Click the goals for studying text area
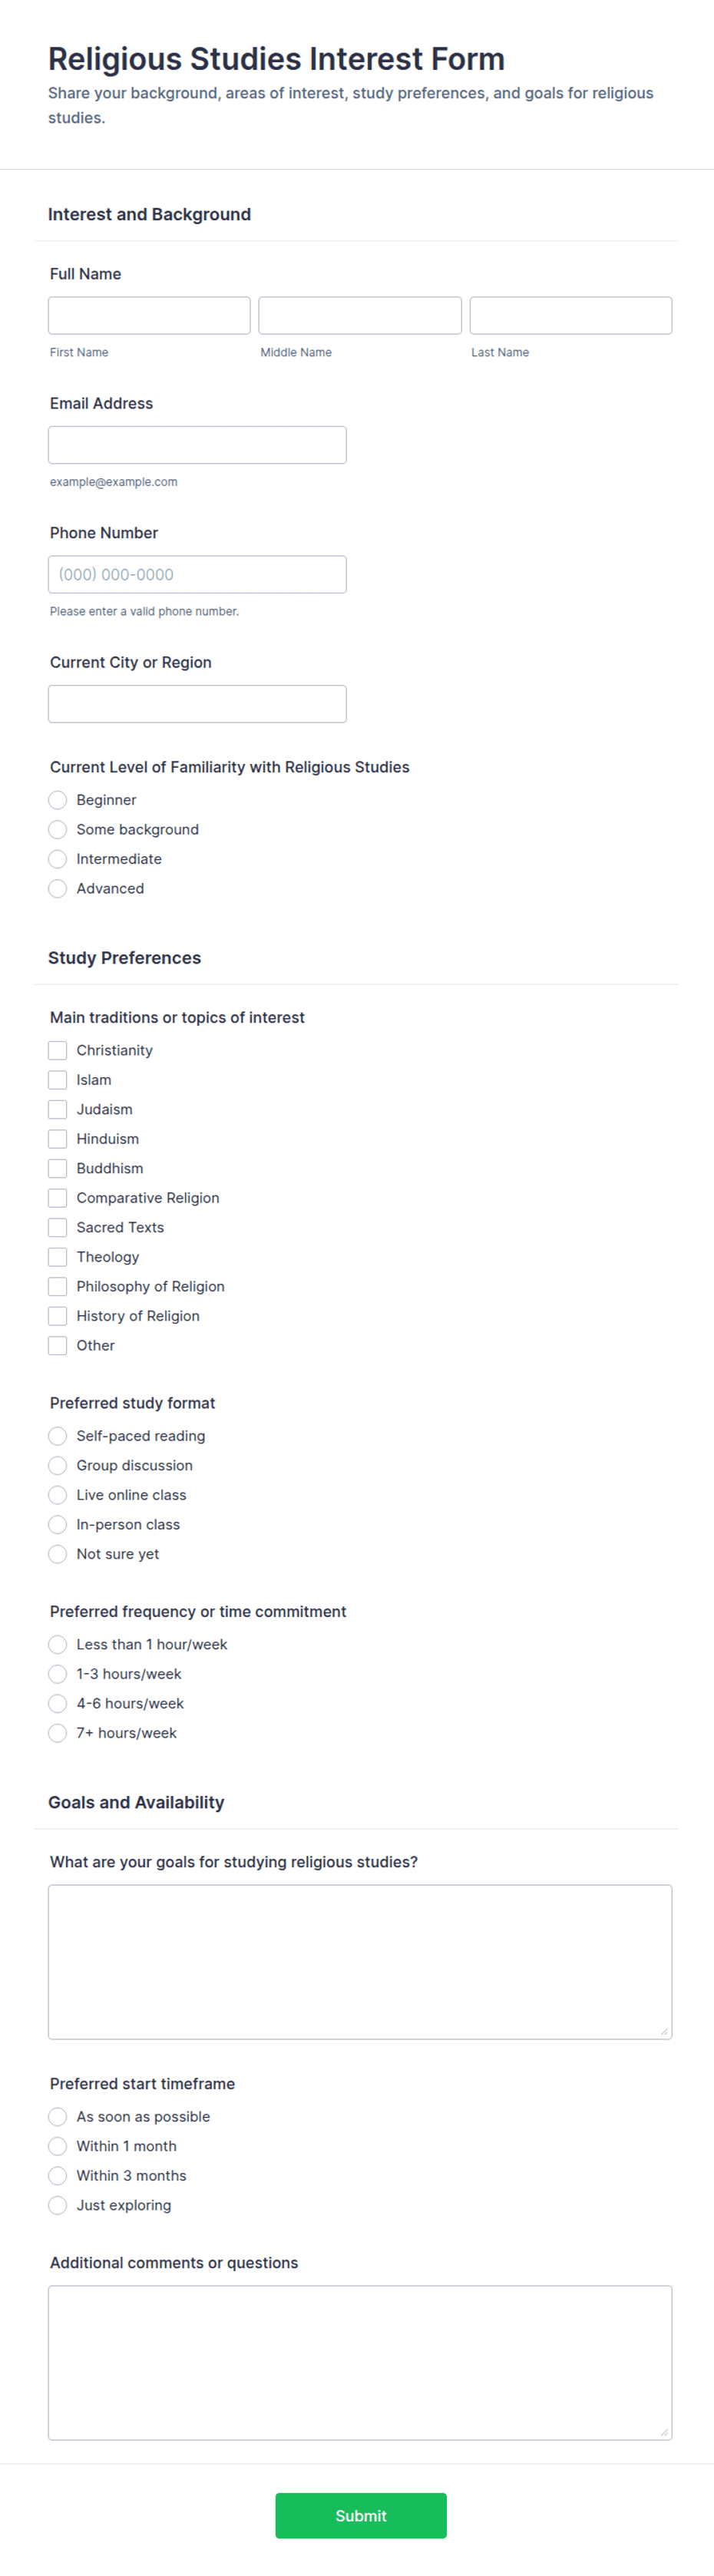The height and width of the screenshot is (2576, 714). [360, 1962]
